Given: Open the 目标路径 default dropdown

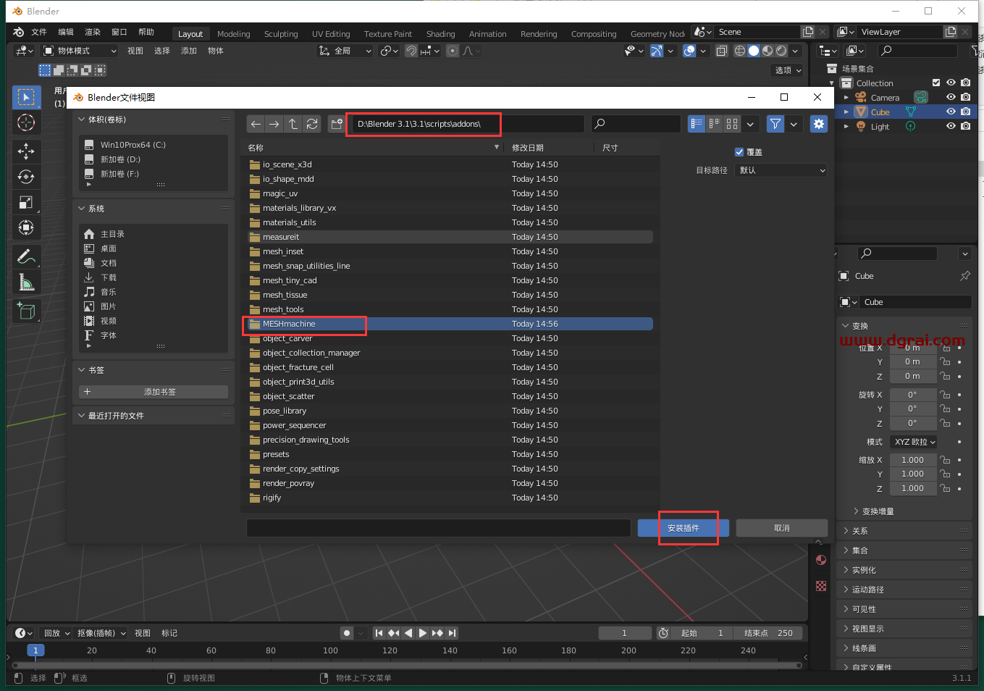Looking at the screenshot, I should click(x=781, y=170).
